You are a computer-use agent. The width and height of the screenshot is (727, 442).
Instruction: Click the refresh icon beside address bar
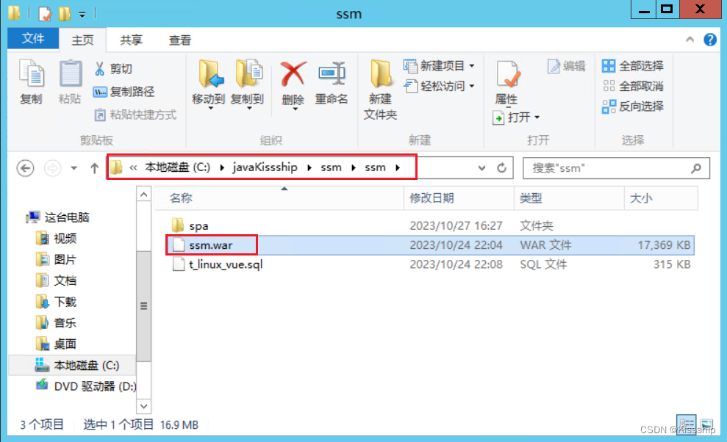tap(501, 167)
